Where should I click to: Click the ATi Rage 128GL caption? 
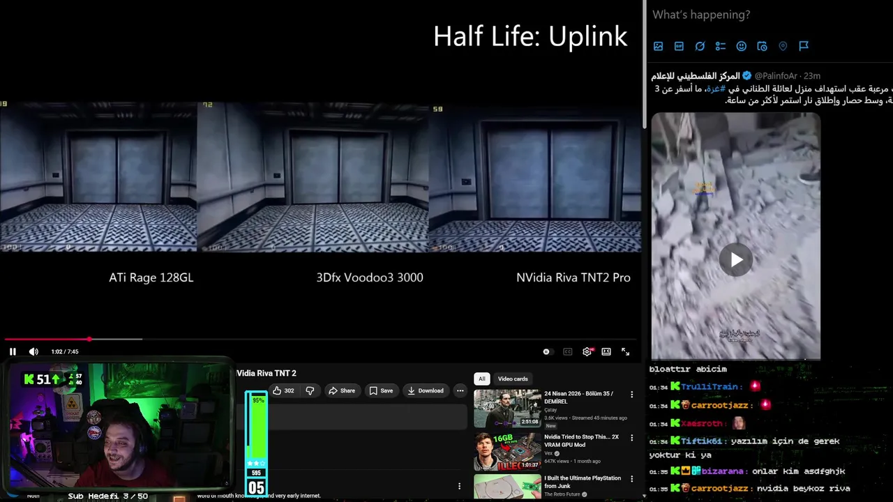tap(151, 277)
